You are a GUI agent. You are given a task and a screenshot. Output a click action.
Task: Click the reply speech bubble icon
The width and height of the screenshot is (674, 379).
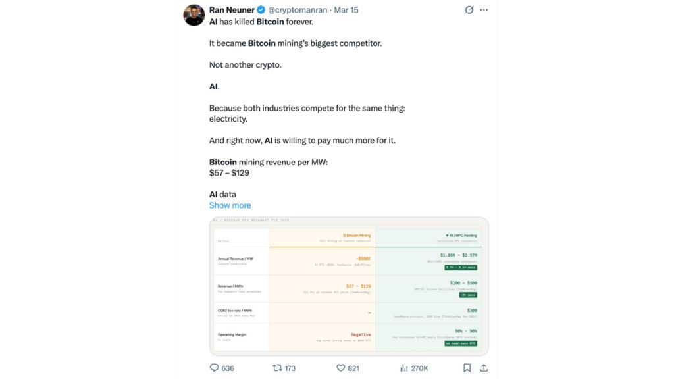pyautogui.click(x=214, y=368)
